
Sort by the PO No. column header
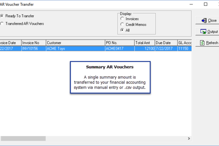[x=120, y=43]
